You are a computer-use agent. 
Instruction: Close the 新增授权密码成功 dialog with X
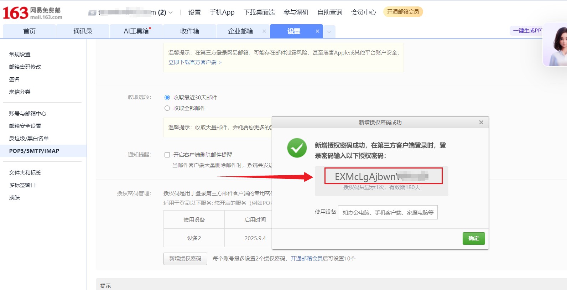tap(481, 123)
